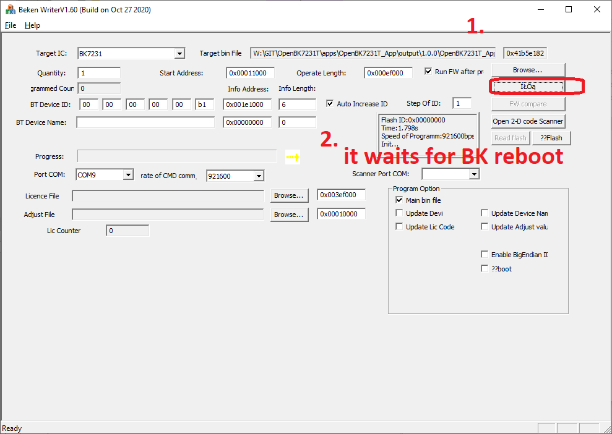Expand the rate of CMD comm dropdown
Viewport: 612px width, 434px height.
pyautogui.click(x=261, y=176)
